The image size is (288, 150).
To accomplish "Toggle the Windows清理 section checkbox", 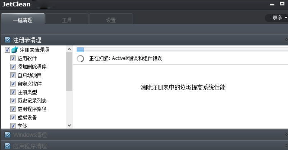I will pyautogui.click(x=8, y=135).
